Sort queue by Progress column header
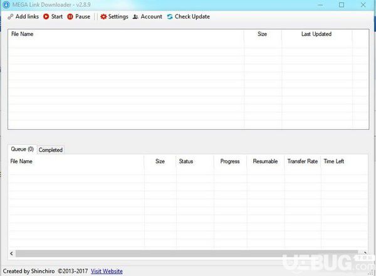 pyautogui.click(x=230, y=161)
